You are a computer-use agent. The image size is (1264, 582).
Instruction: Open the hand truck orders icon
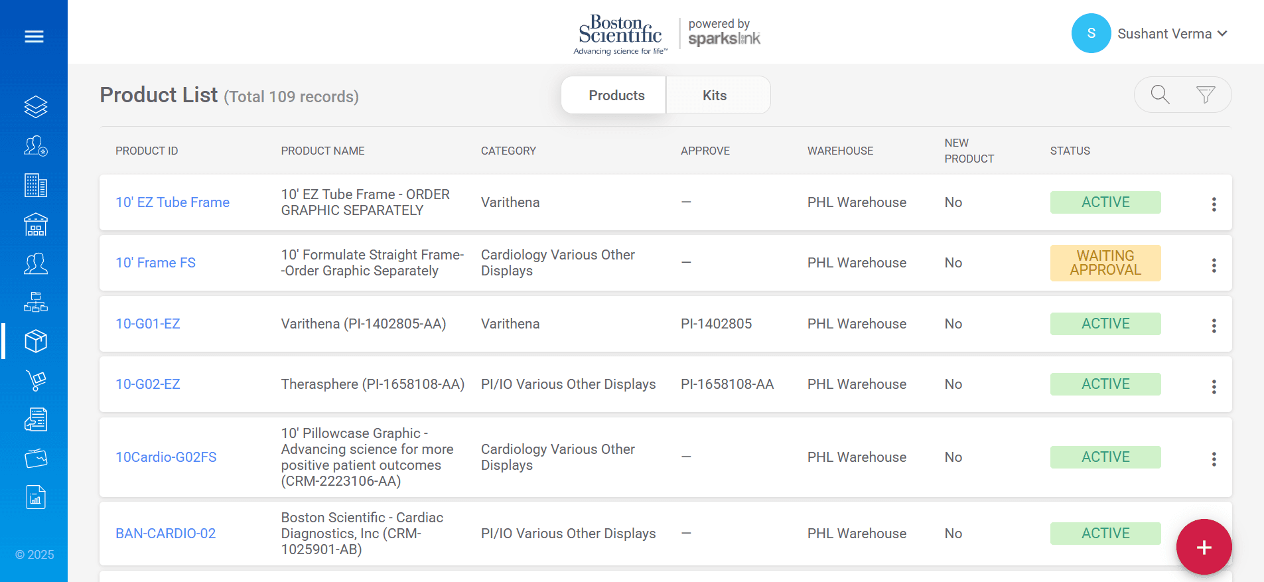coord(36,380)
